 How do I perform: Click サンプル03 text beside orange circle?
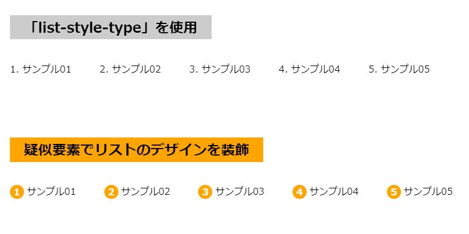(x=240, y=191)
